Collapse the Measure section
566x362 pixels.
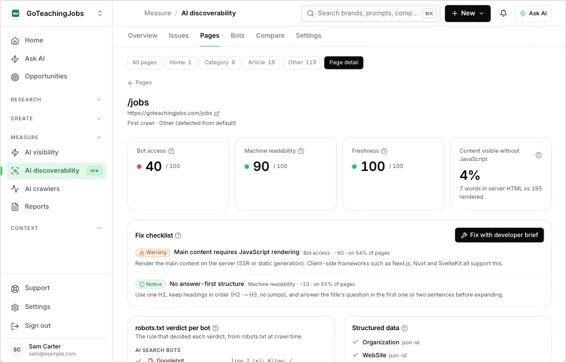pos(99,137)
